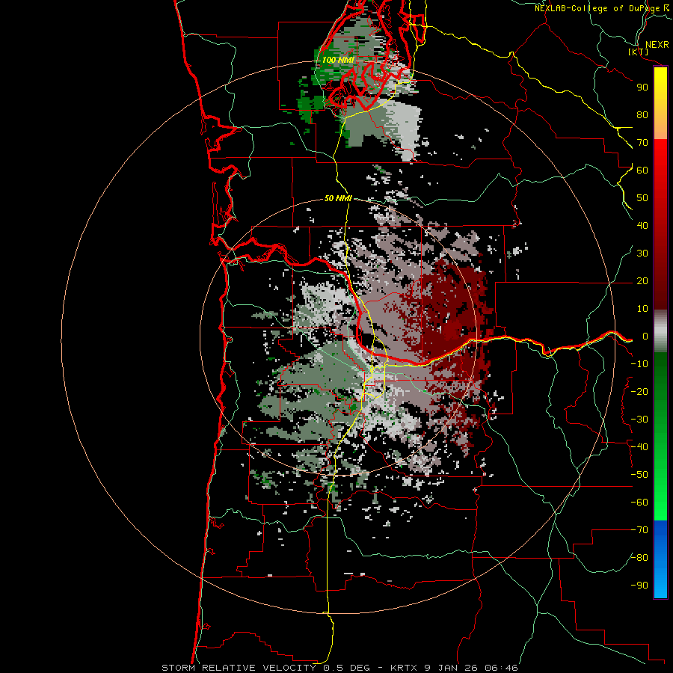
Task: Pick the bright red color bar segment
Action: [x=660, y=163]
